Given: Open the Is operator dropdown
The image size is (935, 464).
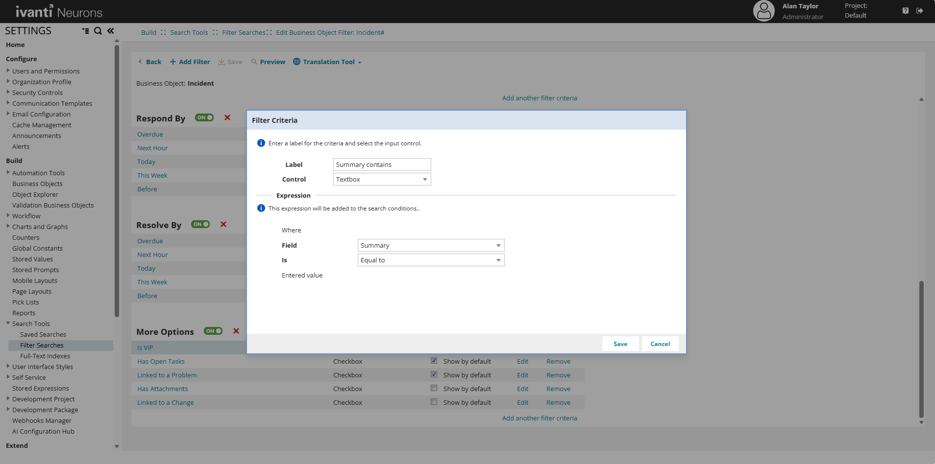Looking at the screenshot, I should tap(431, 260).
